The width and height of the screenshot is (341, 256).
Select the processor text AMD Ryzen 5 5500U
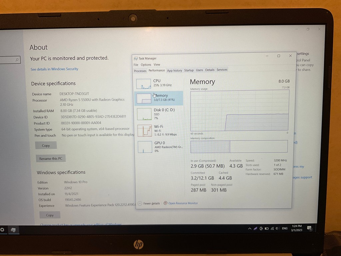click(79, 100)
